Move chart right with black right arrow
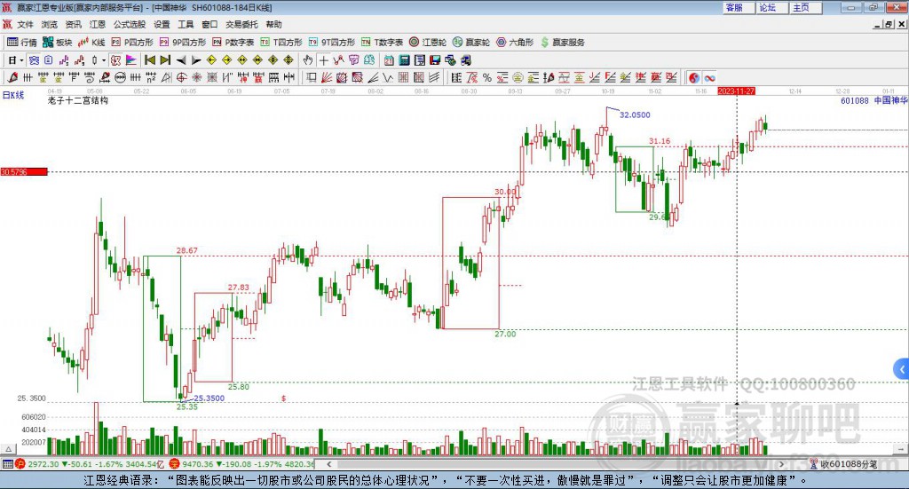The image size is (909, 489). pyautogui.click(x=196, y=60)
